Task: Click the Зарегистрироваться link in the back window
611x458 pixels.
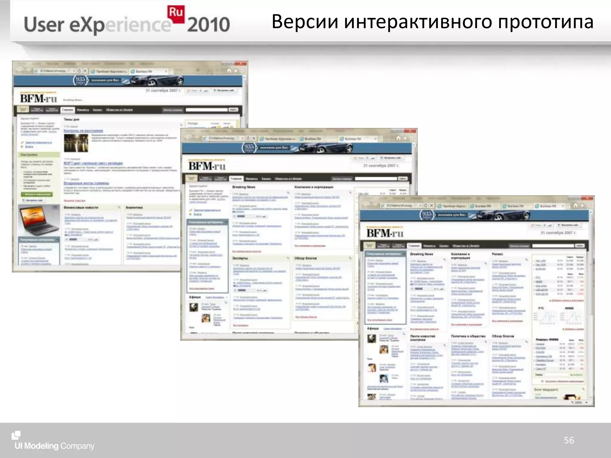Action: 38,142
